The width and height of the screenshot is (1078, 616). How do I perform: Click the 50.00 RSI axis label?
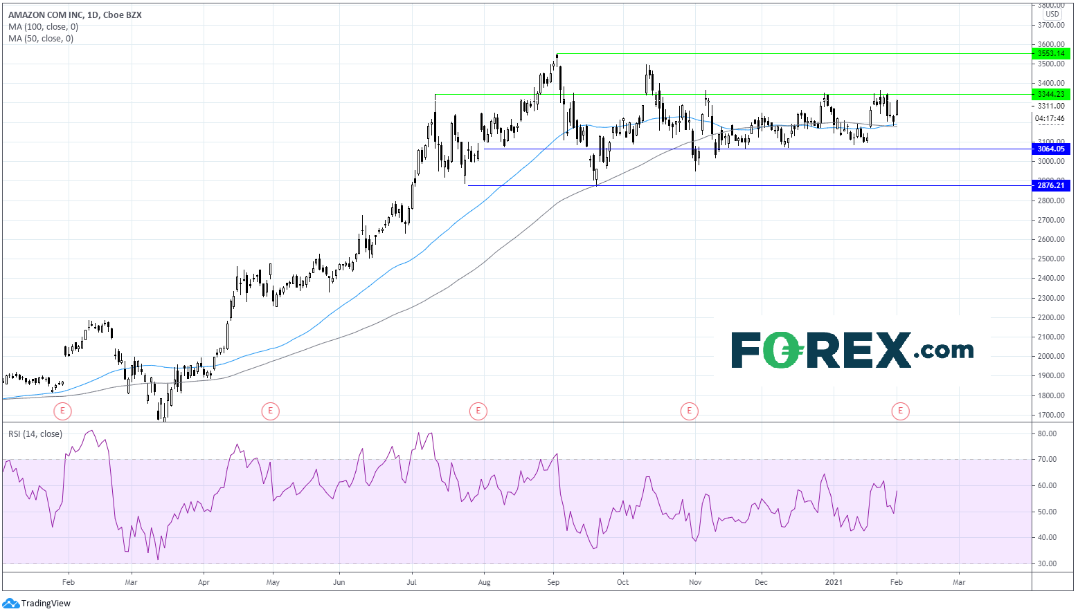tap(1048, 512)
